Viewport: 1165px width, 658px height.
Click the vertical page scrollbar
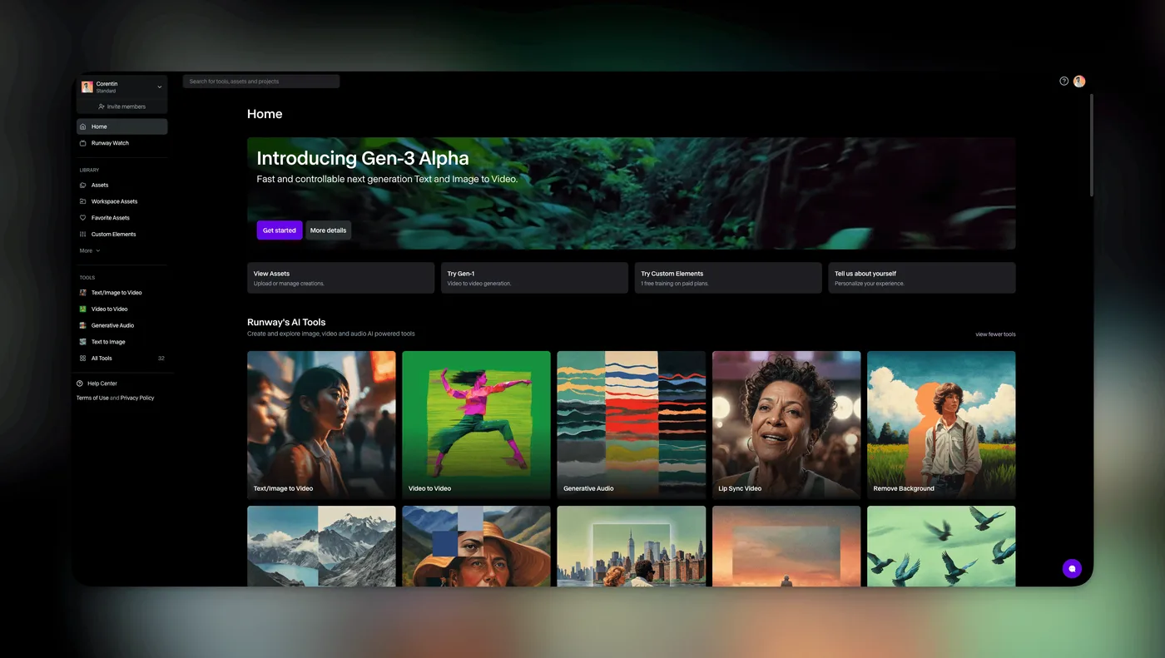(x=1091, y=146)
